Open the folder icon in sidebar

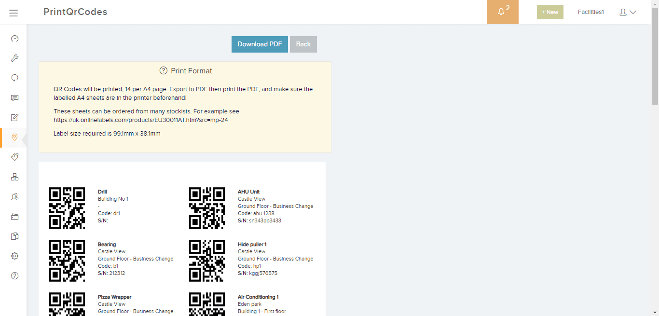[14, 217]
